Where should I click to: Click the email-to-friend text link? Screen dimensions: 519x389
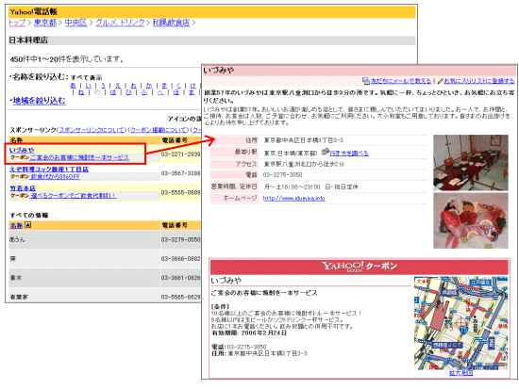401,81
